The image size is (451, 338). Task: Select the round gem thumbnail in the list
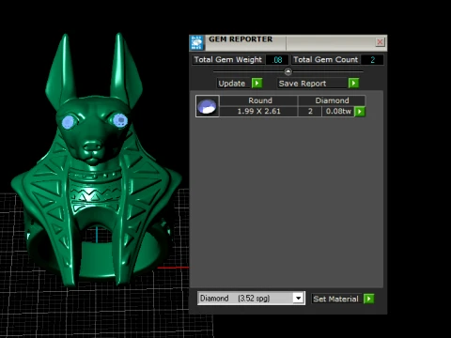207,106
